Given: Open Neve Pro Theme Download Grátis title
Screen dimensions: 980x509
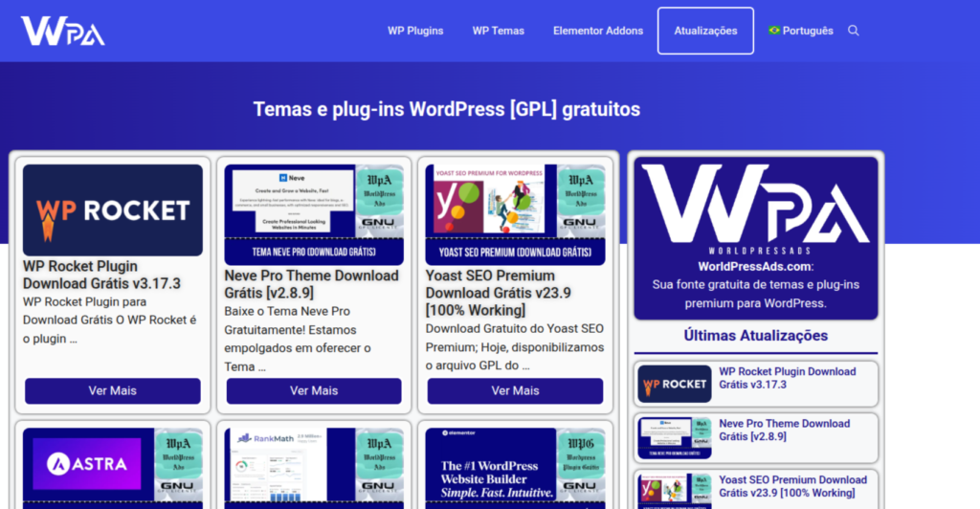Looking at the screenshot, I should (x=311, y=284).
